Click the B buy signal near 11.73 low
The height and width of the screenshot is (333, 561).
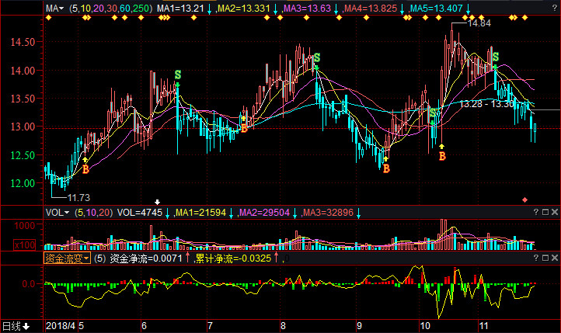[x=85, y=169]
